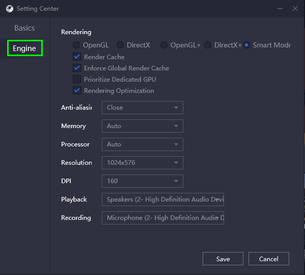This screenshot has width=305, height=275.
Task: Click the Setting Center title text
Action: [x=38, y=9]
